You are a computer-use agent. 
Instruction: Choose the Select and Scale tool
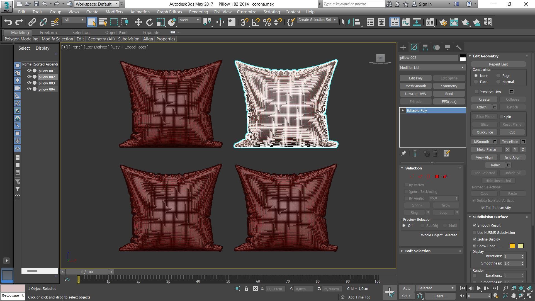click(161, 22)
